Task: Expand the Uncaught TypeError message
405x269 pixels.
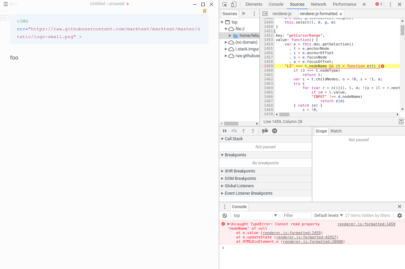Action: pyautogui.click(x=229, y=224)
